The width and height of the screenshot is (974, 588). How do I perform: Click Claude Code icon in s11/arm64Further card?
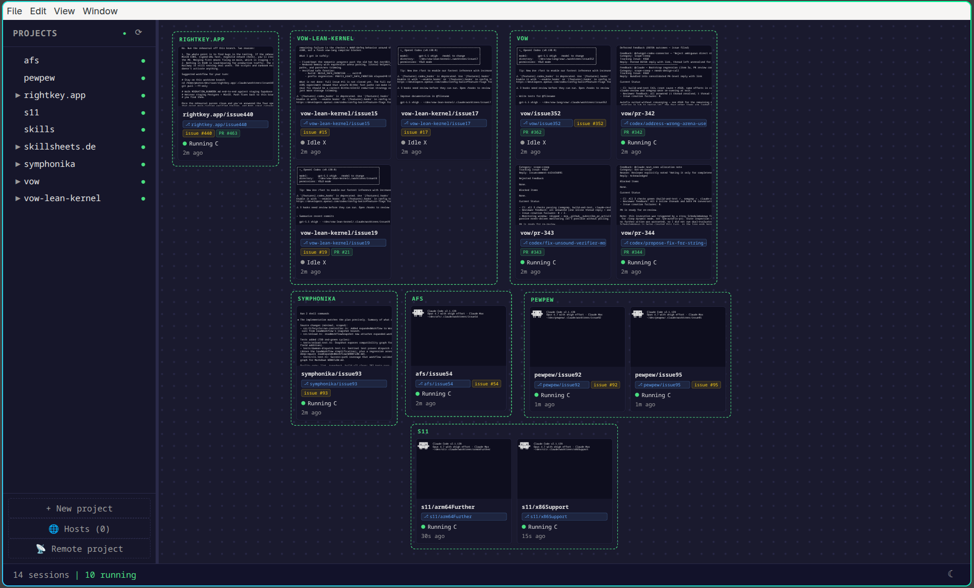click(423, 446)
